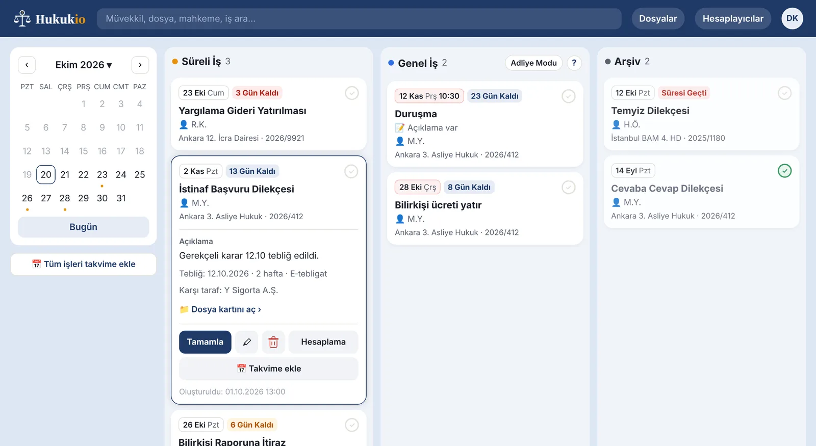The height and width of the screenshot is (446, 816).
Task: Select day 23 in the calendar
Action: click(x=102, y=174)
